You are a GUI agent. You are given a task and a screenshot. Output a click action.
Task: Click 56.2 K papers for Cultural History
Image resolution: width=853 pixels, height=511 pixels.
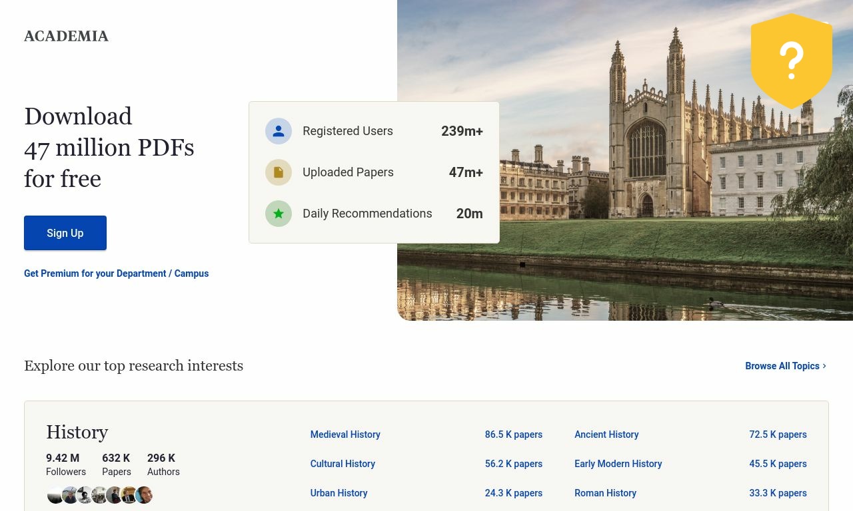click(514, 464)
